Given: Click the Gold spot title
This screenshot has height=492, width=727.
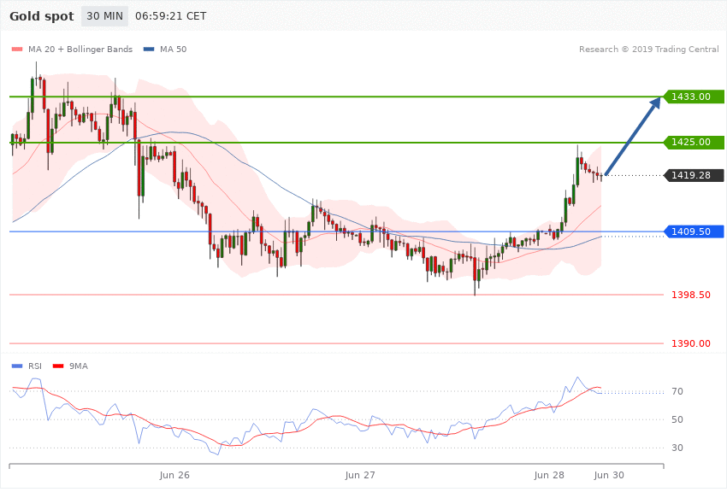Looking at the screenshot, I should [42, 16].
